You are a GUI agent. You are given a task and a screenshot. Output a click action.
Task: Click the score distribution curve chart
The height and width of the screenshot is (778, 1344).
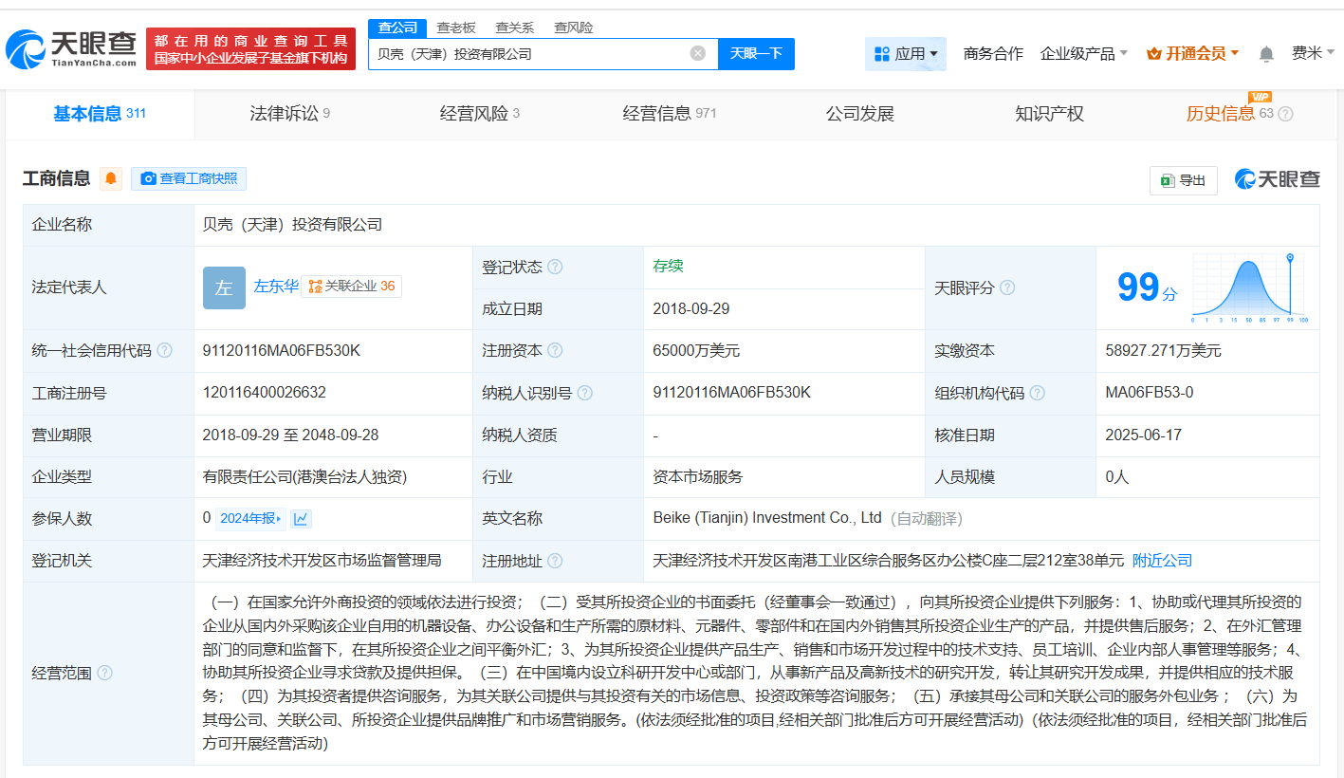click(1250, 287)
